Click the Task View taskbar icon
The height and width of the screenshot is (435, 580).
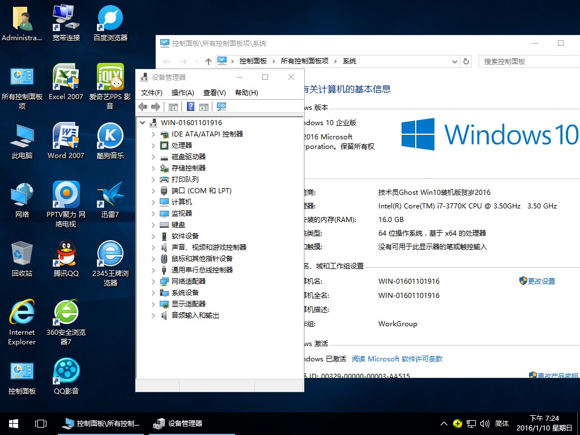[x=41, y=424]
